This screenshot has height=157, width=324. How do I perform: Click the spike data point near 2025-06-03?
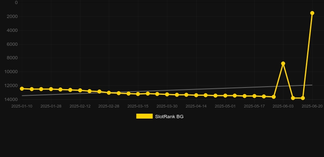pyautogui.click(x=283, y=63)
